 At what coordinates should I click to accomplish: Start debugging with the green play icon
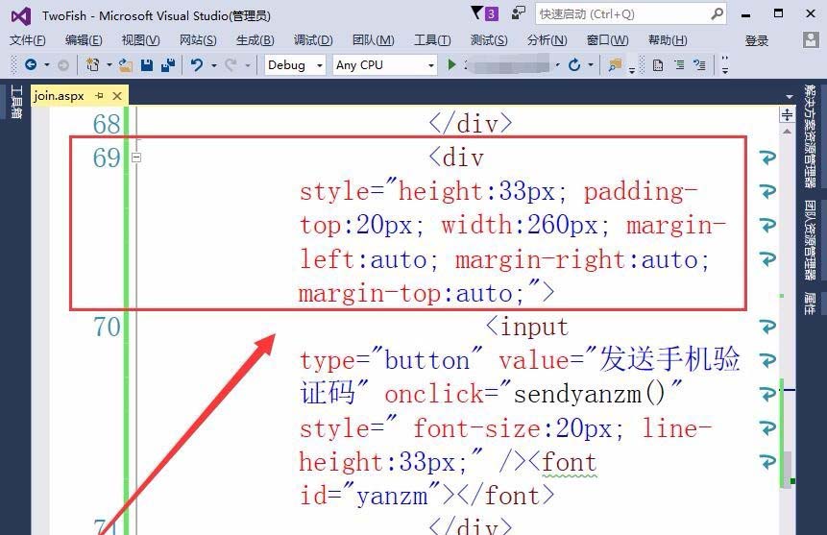pos(451,64)
